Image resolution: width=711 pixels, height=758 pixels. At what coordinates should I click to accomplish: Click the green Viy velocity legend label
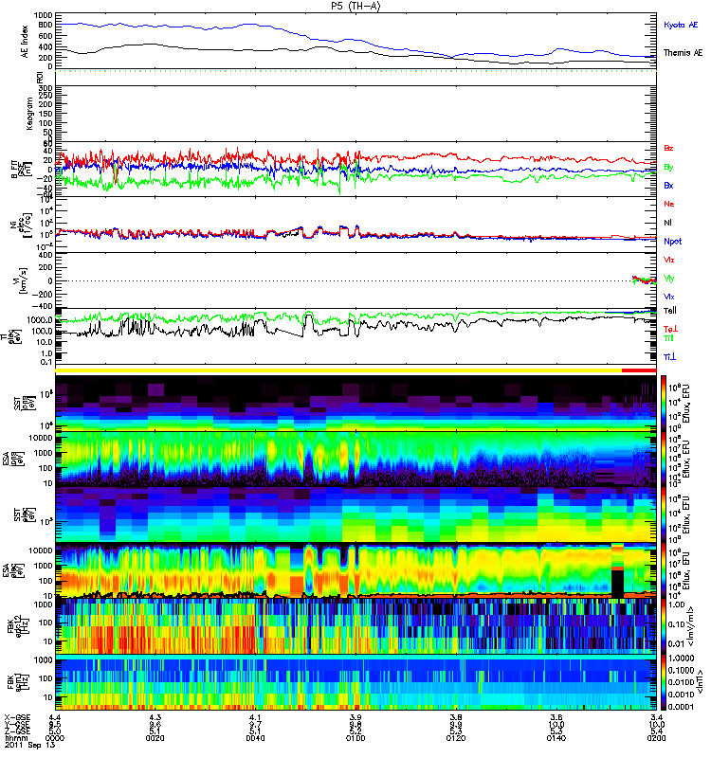click(x=668, y=279)
